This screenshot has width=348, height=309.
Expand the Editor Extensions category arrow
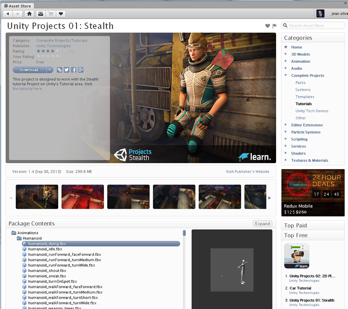coord(286,125)
